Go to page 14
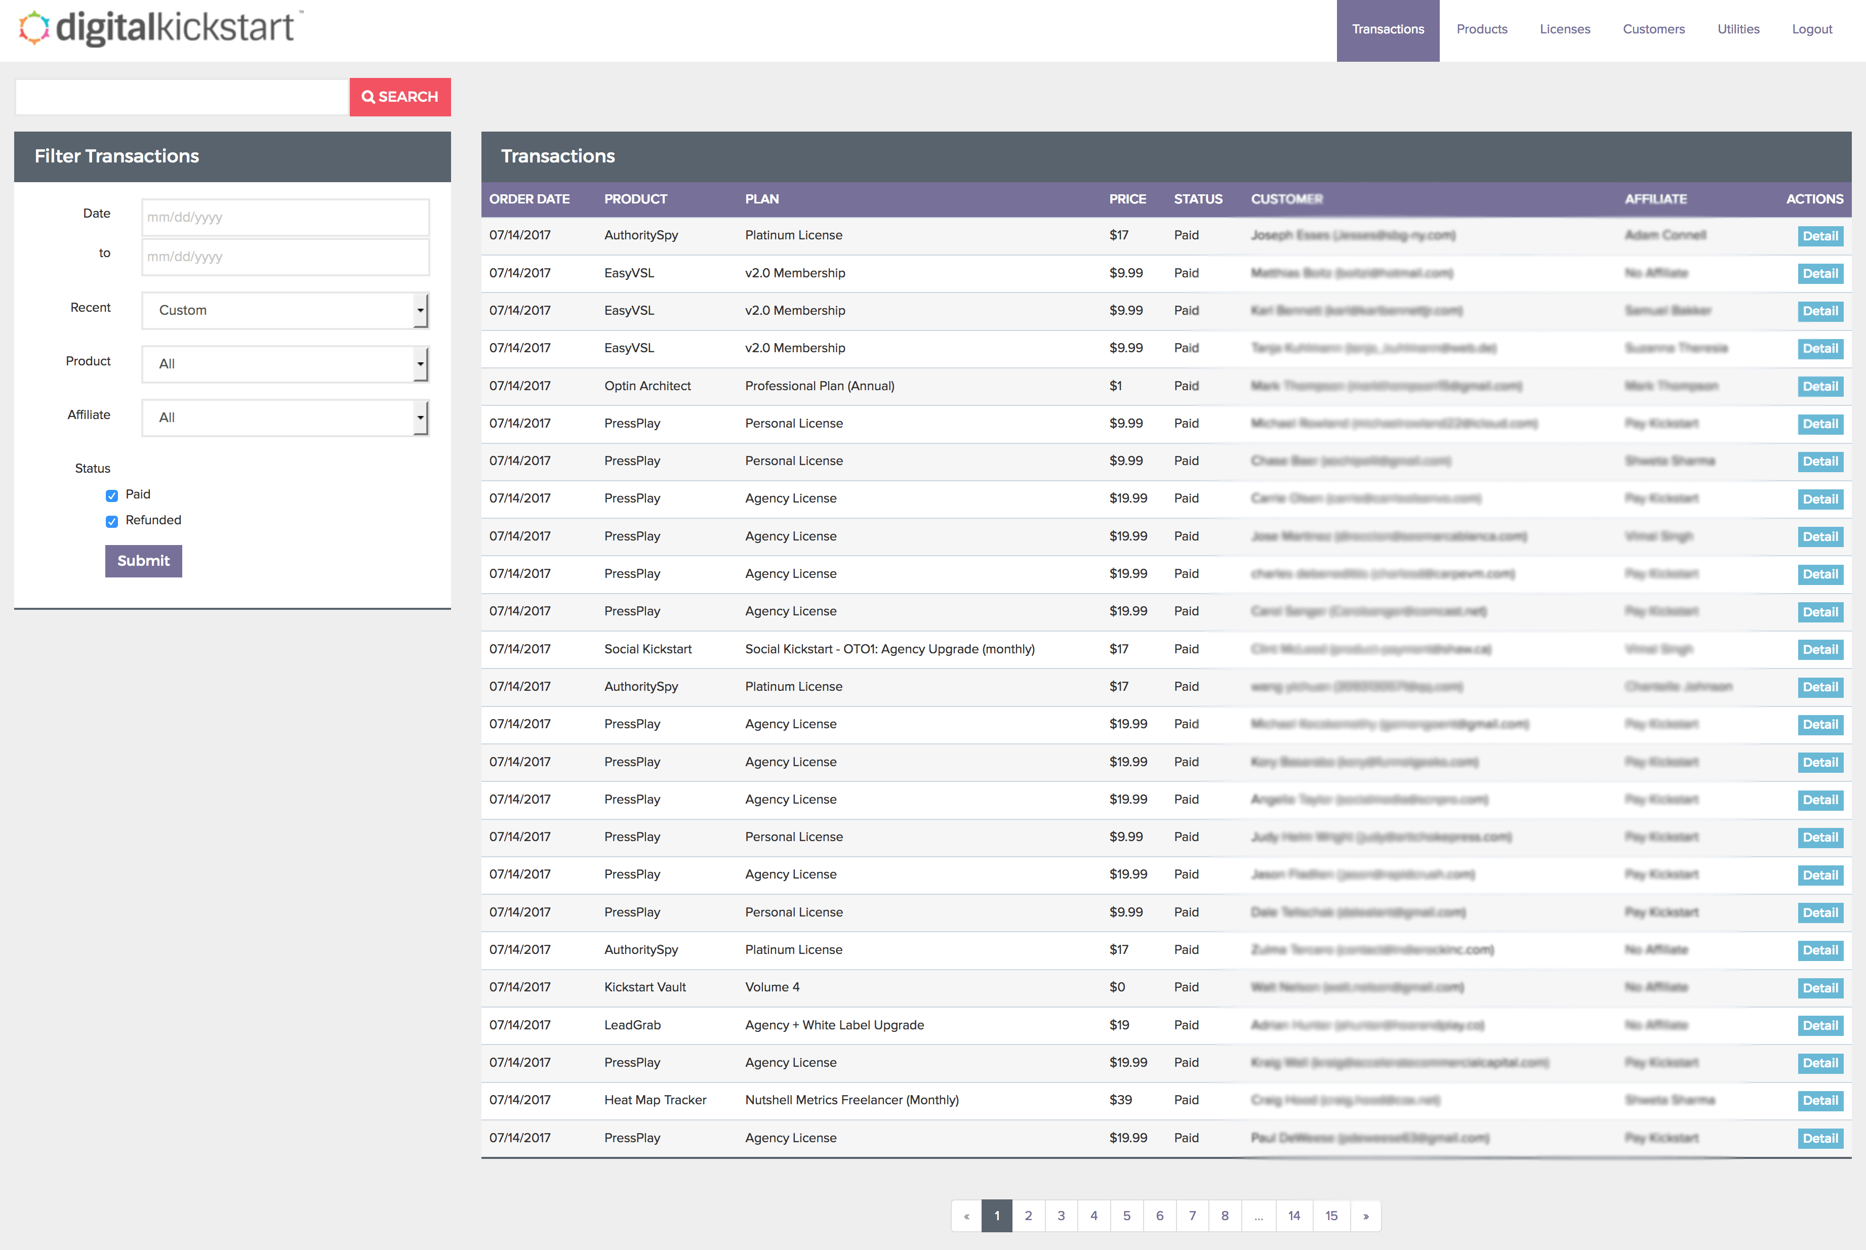 tap(1294, 1216)
